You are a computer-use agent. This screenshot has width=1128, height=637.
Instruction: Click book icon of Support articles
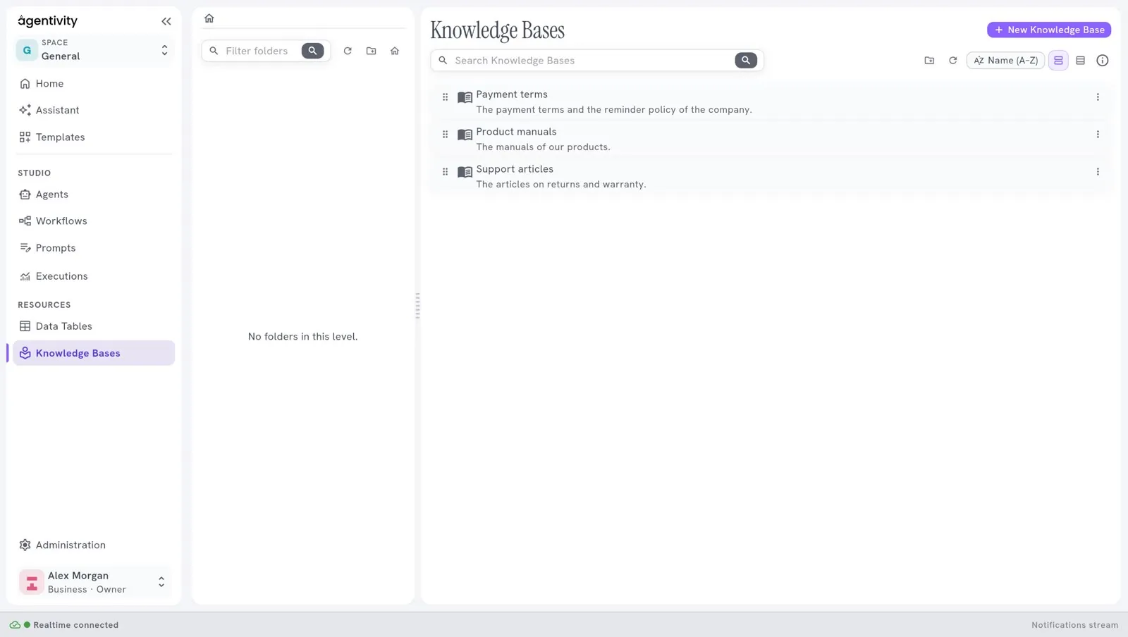[x=465, y=172]
